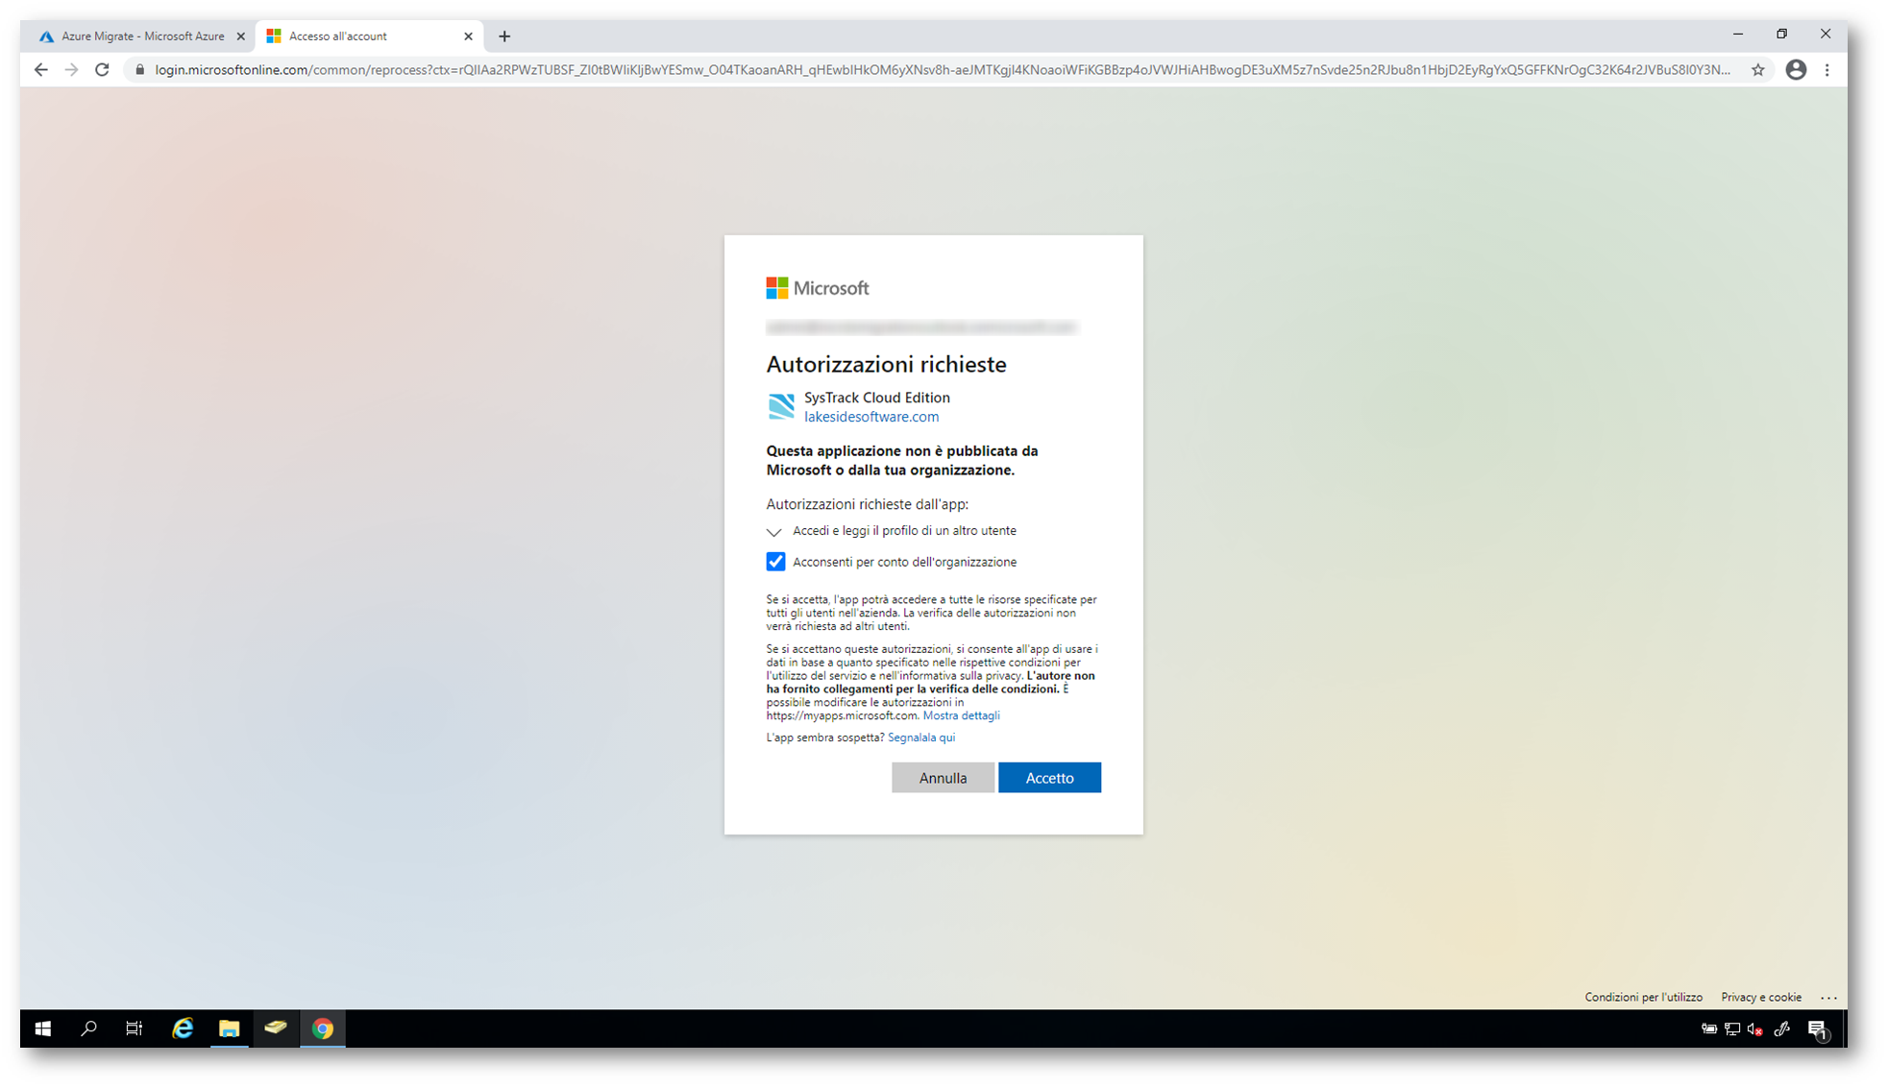Viewport: 1888px width, 1088px height.
Task: Click the padlock site info icon
Action: 139,69
